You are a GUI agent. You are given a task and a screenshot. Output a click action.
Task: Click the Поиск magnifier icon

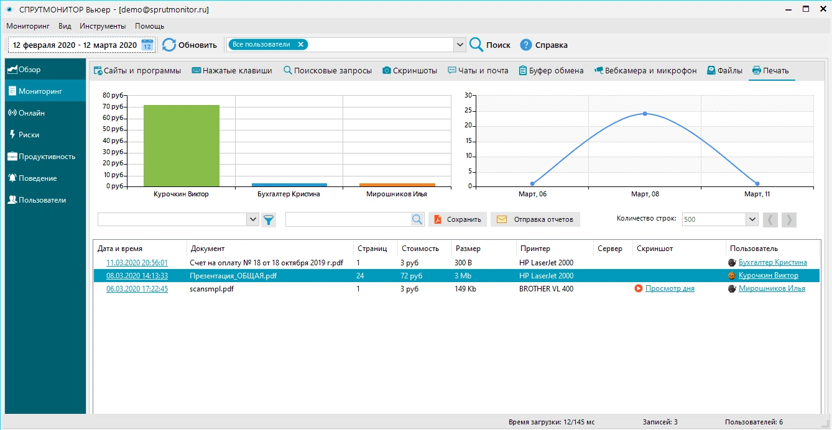click(x=476, y=45)
